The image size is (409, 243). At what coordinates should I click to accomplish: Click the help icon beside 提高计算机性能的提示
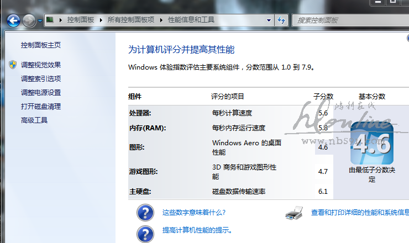(145, 231)
